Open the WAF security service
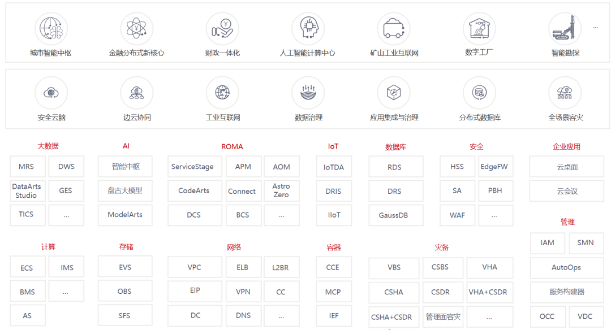Viewport: 611px width, 330px height. [x=457, y=215]
